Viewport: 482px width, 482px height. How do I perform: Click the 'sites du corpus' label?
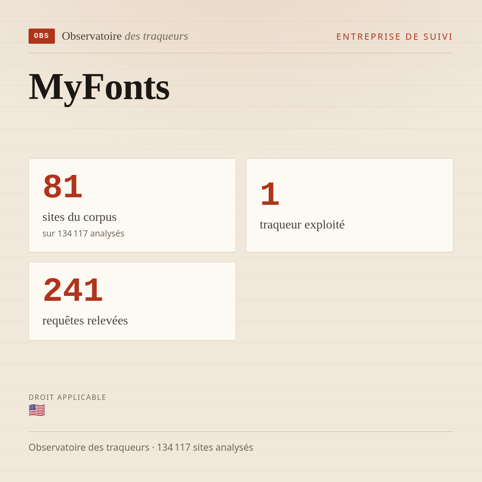pyautogui.click(x=79, y=217)
